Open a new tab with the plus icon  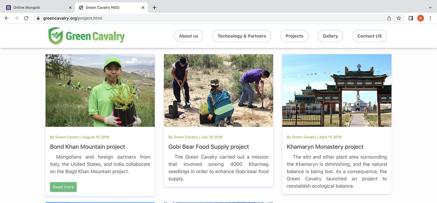point(154,7)
